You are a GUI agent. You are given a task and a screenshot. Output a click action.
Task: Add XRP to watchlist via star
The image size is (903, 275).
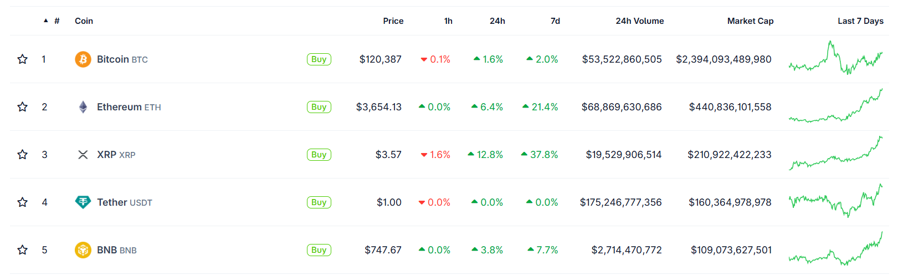tap(23, 155)
